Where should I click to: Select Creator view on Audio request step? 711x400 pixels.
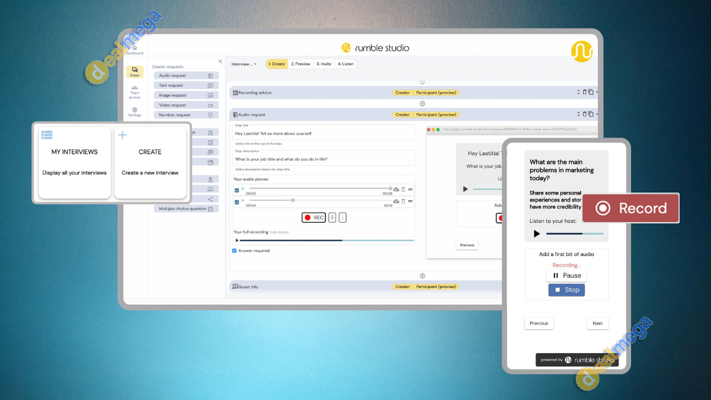tap(403, 114)
